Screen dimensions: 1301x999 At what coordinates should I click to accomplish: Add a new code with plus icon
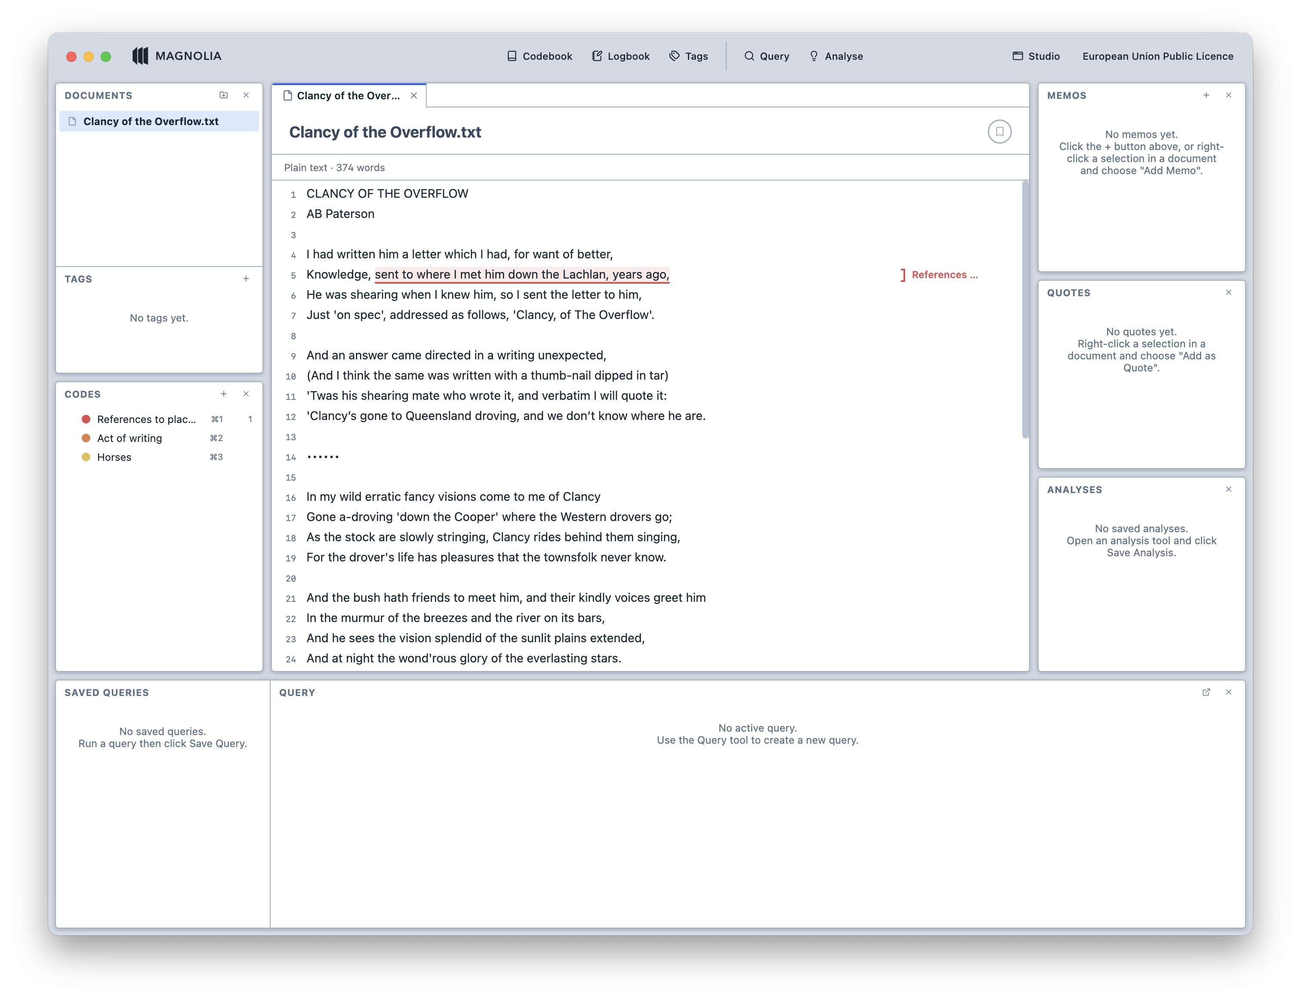click(224, 394)
